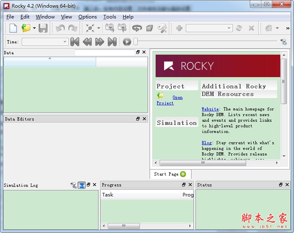
Task: Click the toolbar refresh arrows icon
Action: click(238, 28)
